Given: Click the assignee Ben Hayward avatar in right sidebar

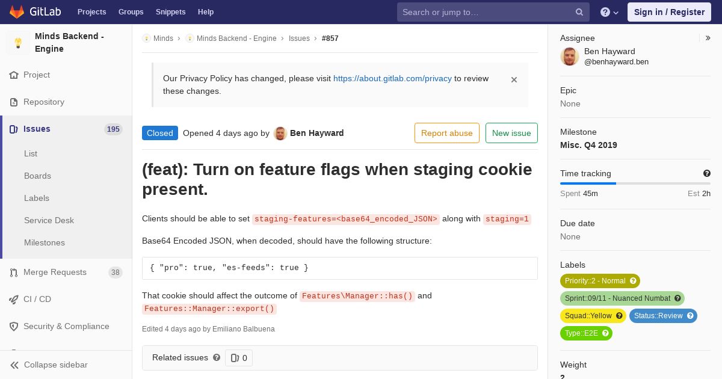Looking at the screenshot, I should pyautogui.click(x=570, y=57).
